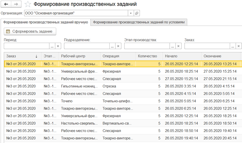Select Формирование производственных заданий вручную tab

tap(45, 22)
